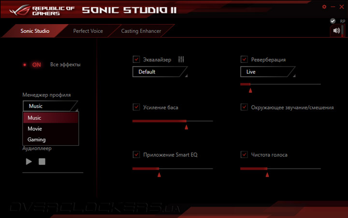Open the equalizer settings sliders icon

click(181, 59)
